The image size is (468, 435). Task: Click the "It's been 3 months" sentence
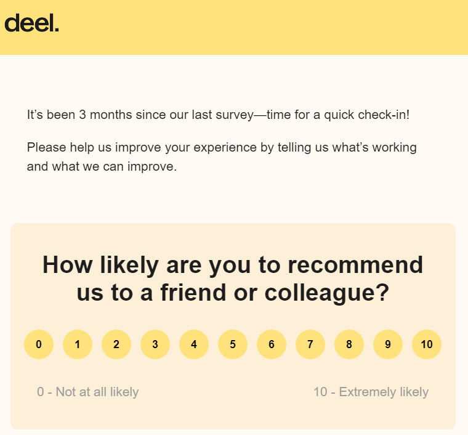(218, 115)
